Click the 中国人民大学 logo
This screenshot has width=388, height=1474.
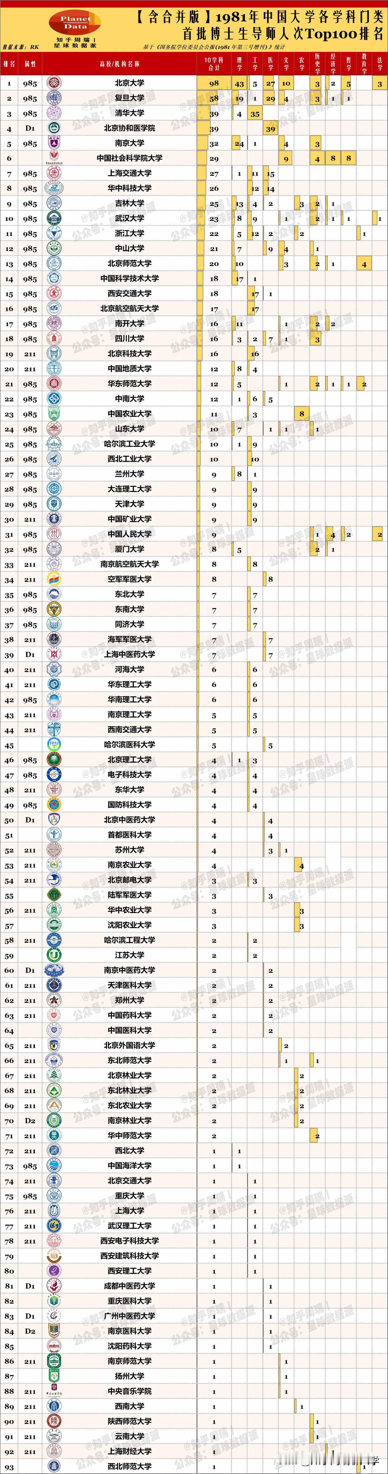pos(54,534)
